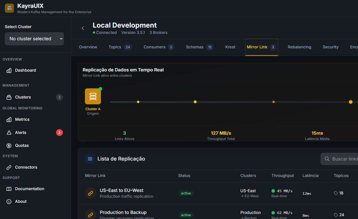Click the back chevron beside Local Development
Screen dimensions: 358x219
click(x=83, y=28)
